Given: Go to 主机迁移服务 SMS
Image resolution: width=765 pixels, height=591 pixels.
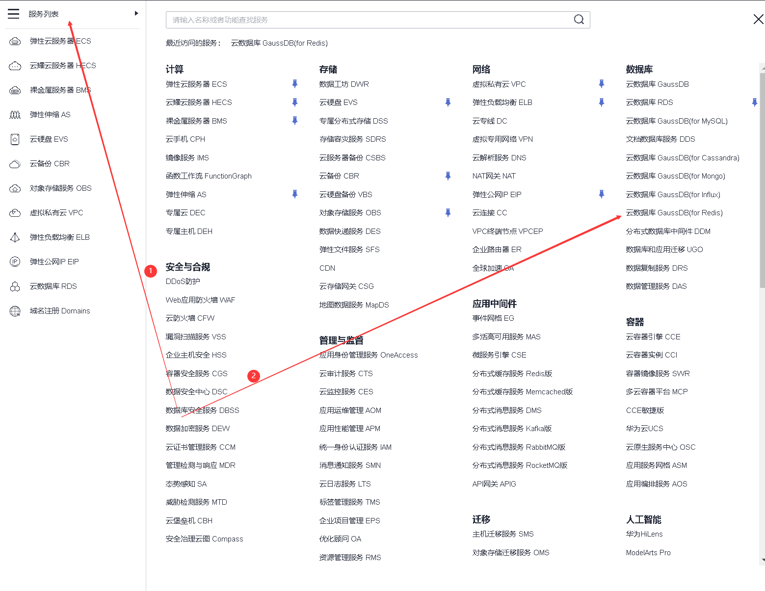Looking at the screenshot, I should click(x=503, y=534).
